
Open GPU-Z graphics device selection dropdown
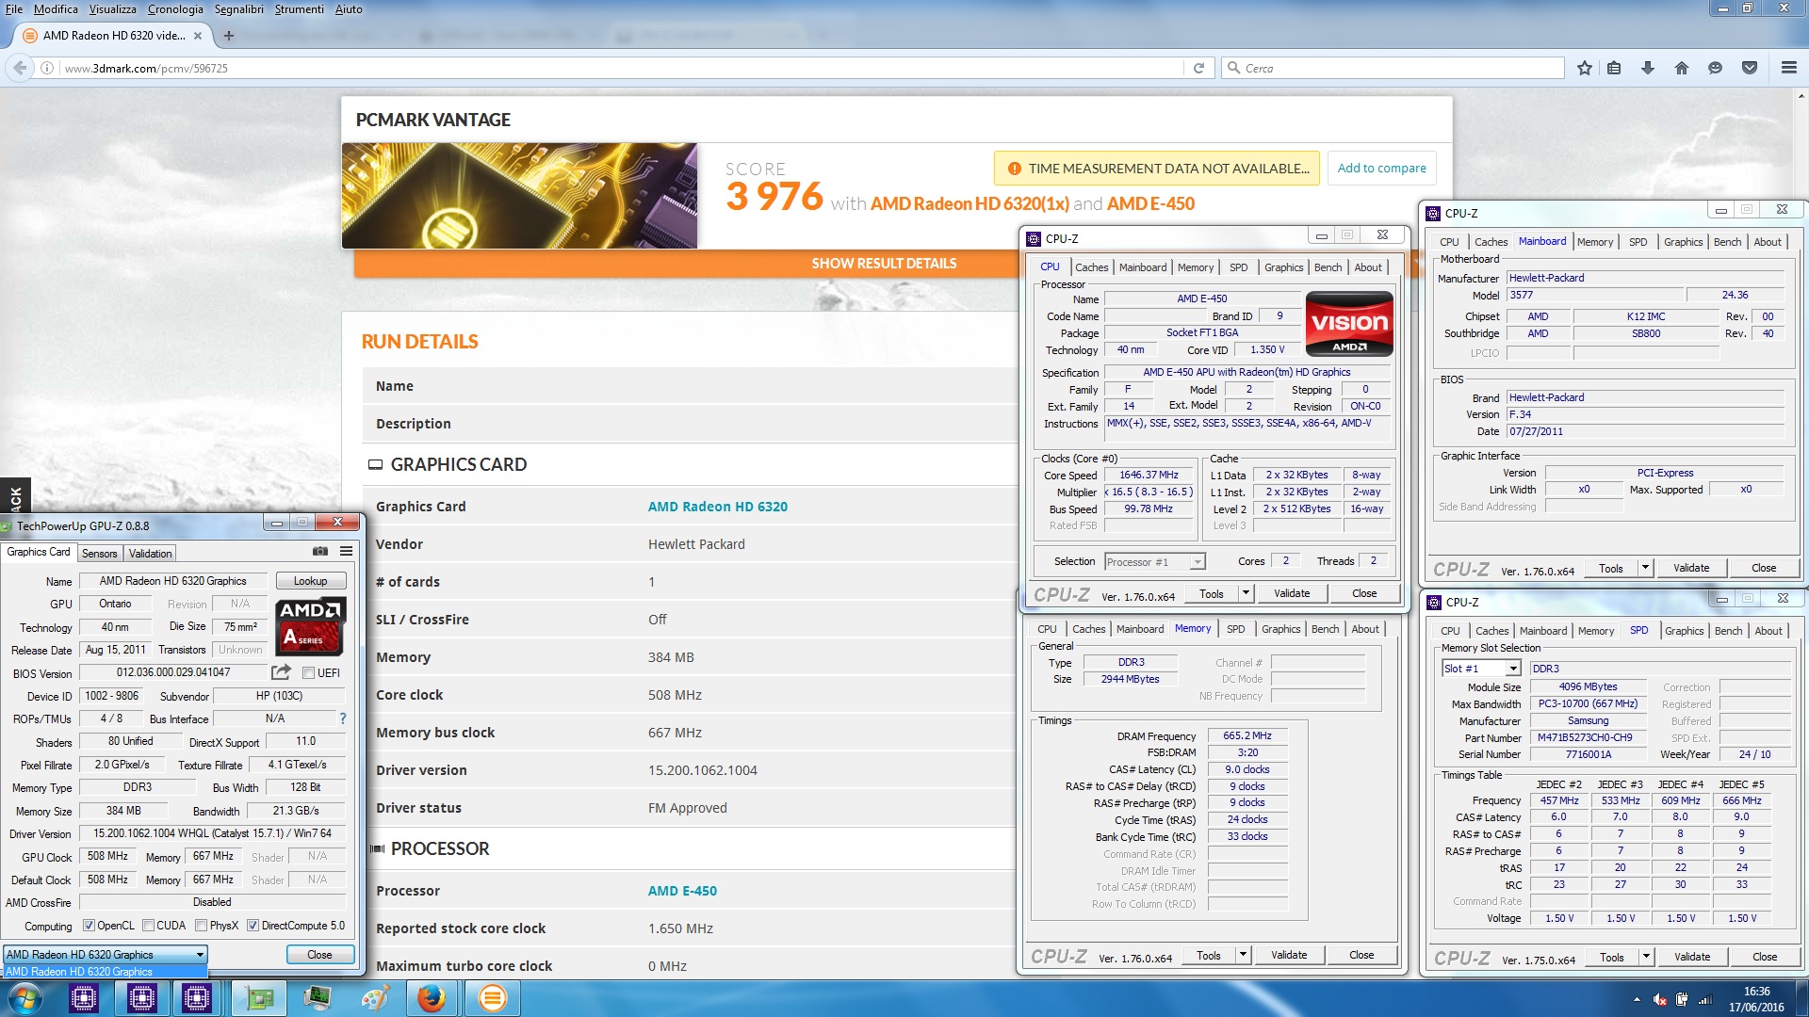[106, 955]
